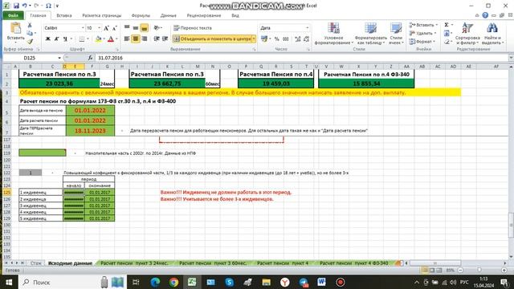Open the font size 10 dropdown
514x289 pixels.
99,28
